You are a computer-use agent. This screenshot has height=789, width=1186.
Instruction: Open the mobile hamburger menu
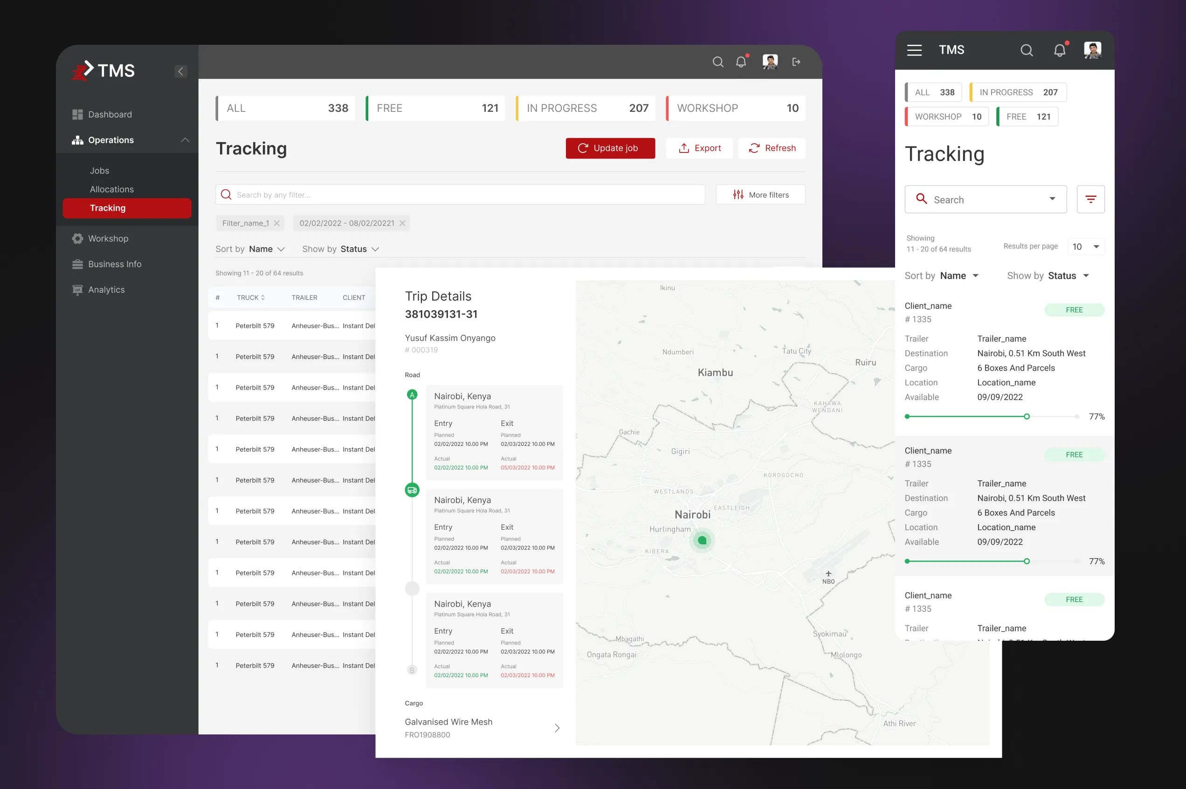(914, 50)
